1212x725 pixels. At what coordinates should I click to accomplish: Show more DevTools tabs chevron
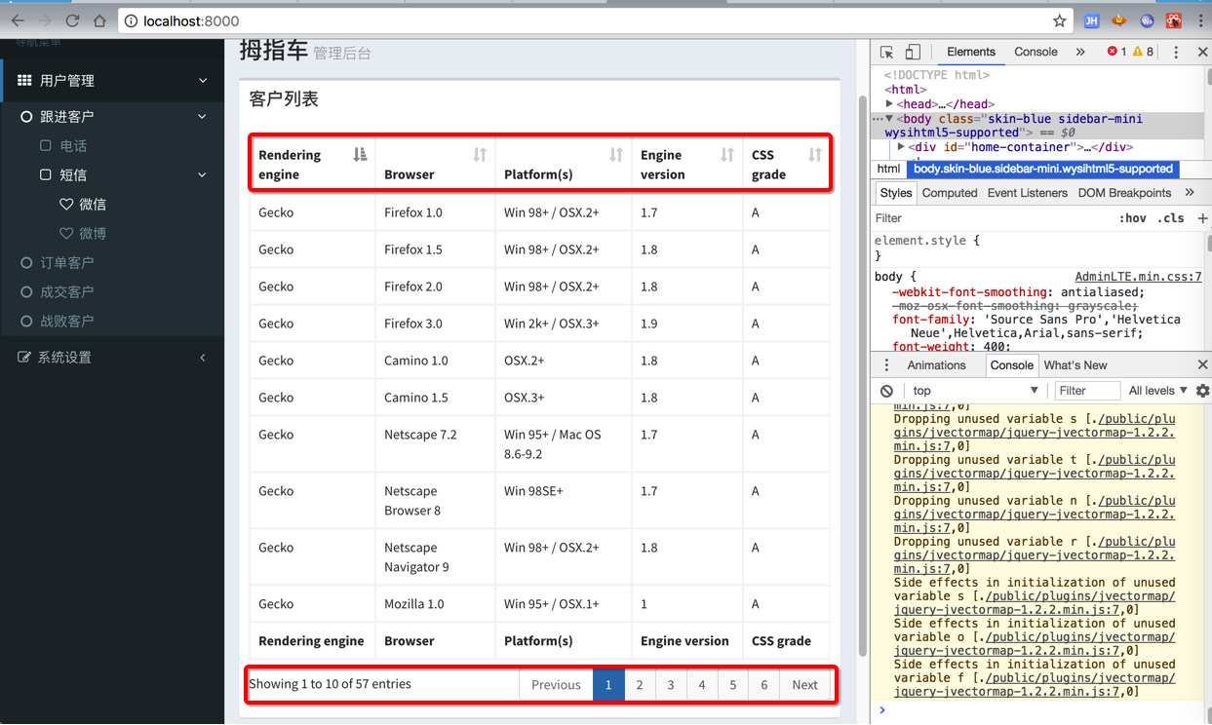click(x=1080, y=52)
